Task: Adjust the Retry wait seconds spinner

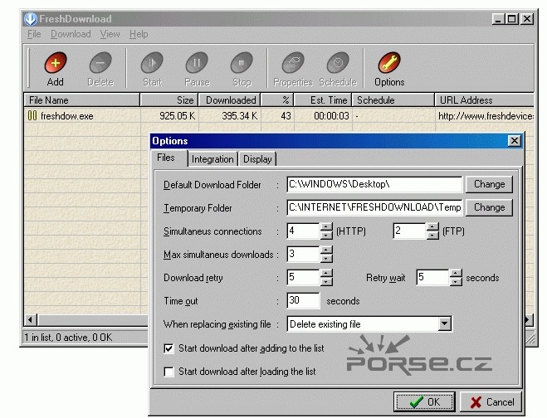Action: click(x=455, y=278)
